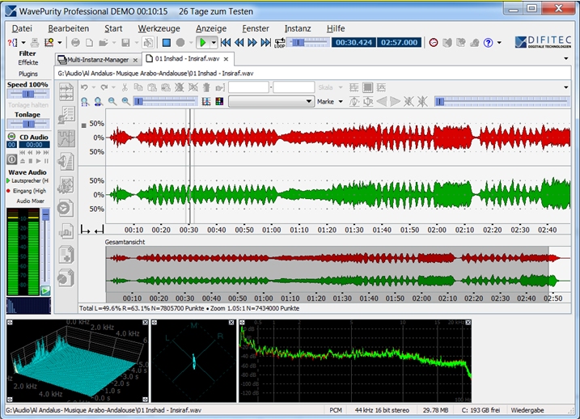Click the Effekte entry in Filter panel

click(28, 62)
